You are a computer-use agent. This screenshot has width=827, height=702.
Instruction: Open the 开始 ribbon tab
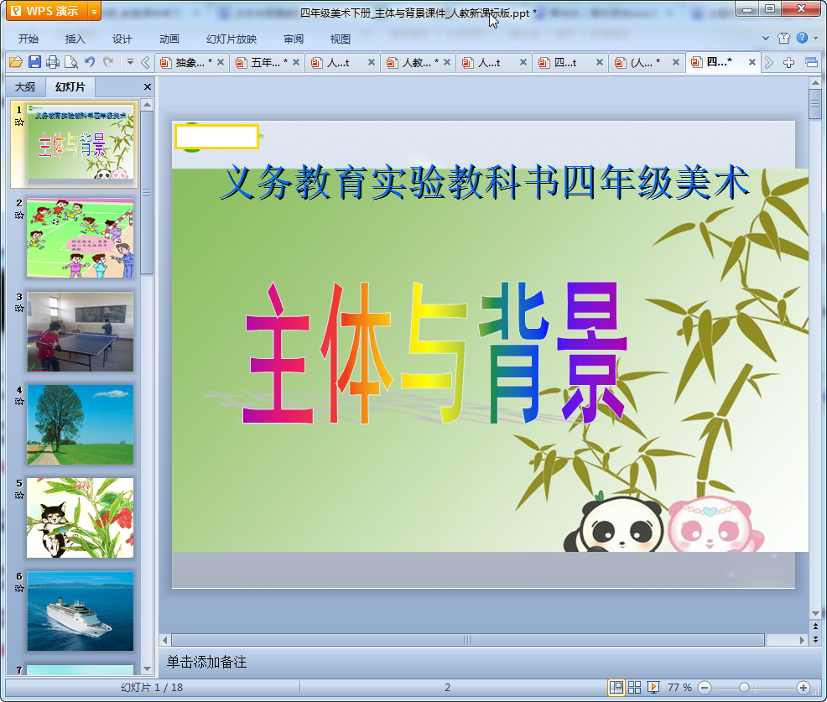[29, 39]
